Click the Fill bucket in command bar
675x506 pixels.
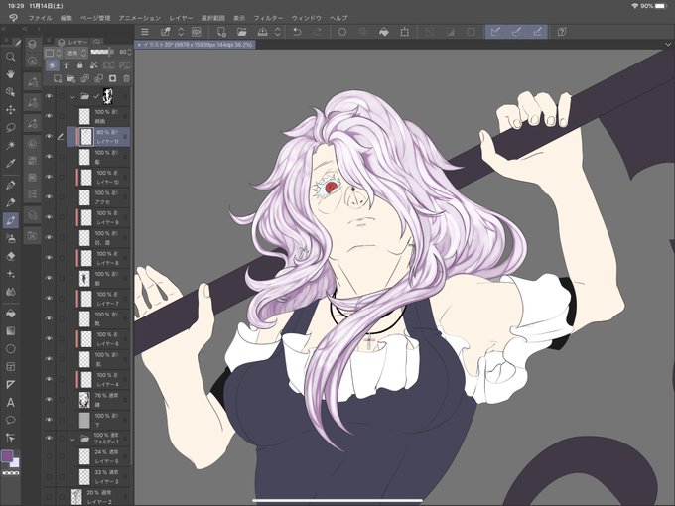point(383,32)
